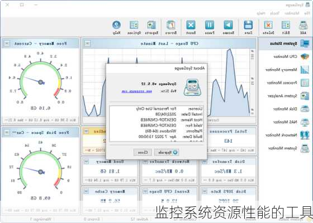Expand the Free Disk Space panel dropdown
Screen dimensions: 313x223
click(x=7, y=132)
